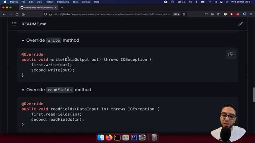Click the write method signature line
Image resolution: width=255 pixels, height=143 pixels.
point(87,60)
